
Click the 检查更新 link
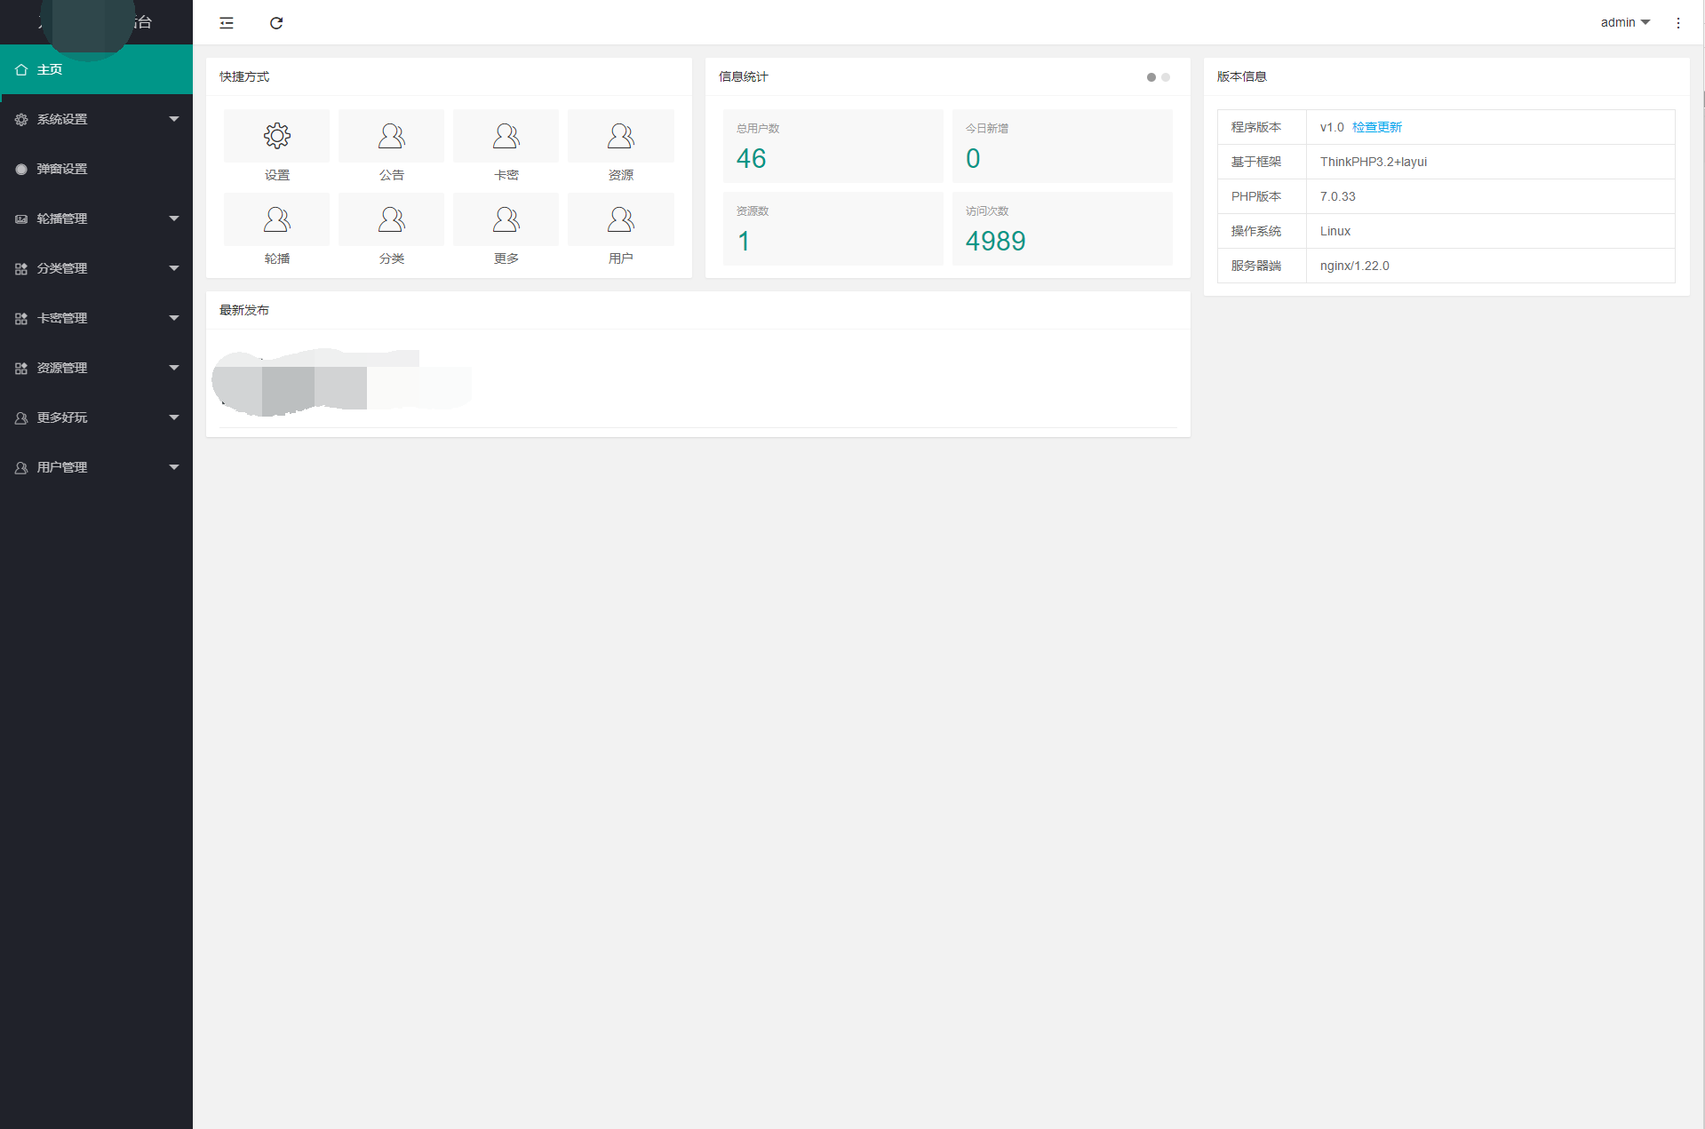coord(1376,127)
